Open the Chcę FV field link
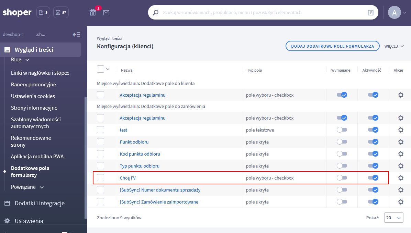The height and width of the screenshot is (233, 411). click(x=127, y=178)
